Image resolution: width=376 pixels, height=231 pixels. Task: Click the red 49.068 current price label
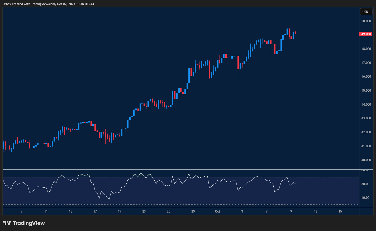coord(366,34)
